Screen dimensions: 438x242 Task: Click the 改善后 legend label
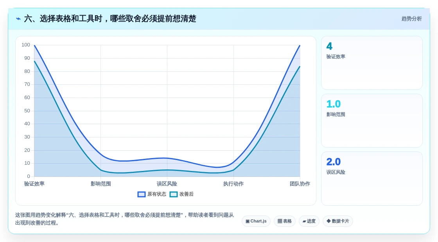[186, 194]
